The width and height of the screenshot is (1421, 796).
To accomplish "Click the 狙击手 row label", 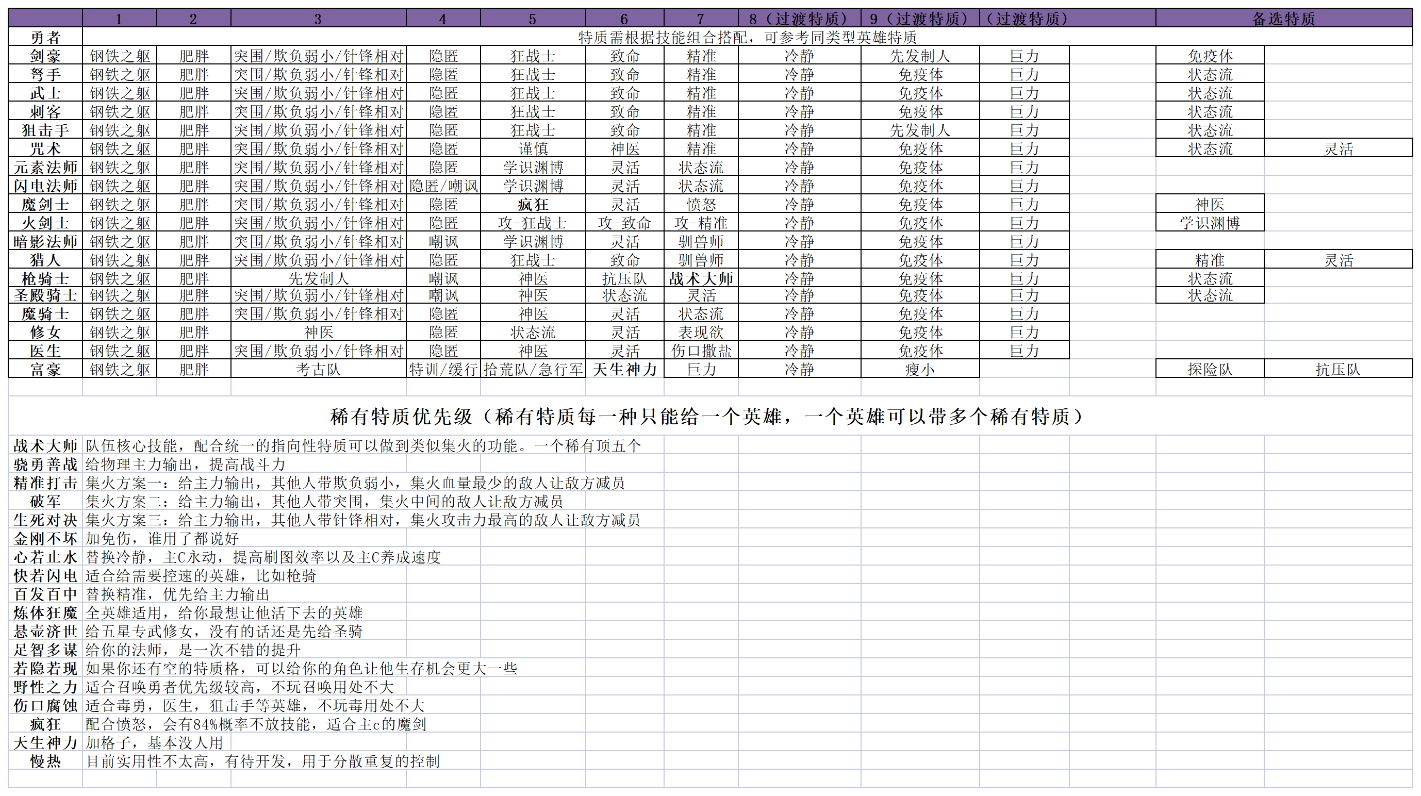I will click(45, 129).
